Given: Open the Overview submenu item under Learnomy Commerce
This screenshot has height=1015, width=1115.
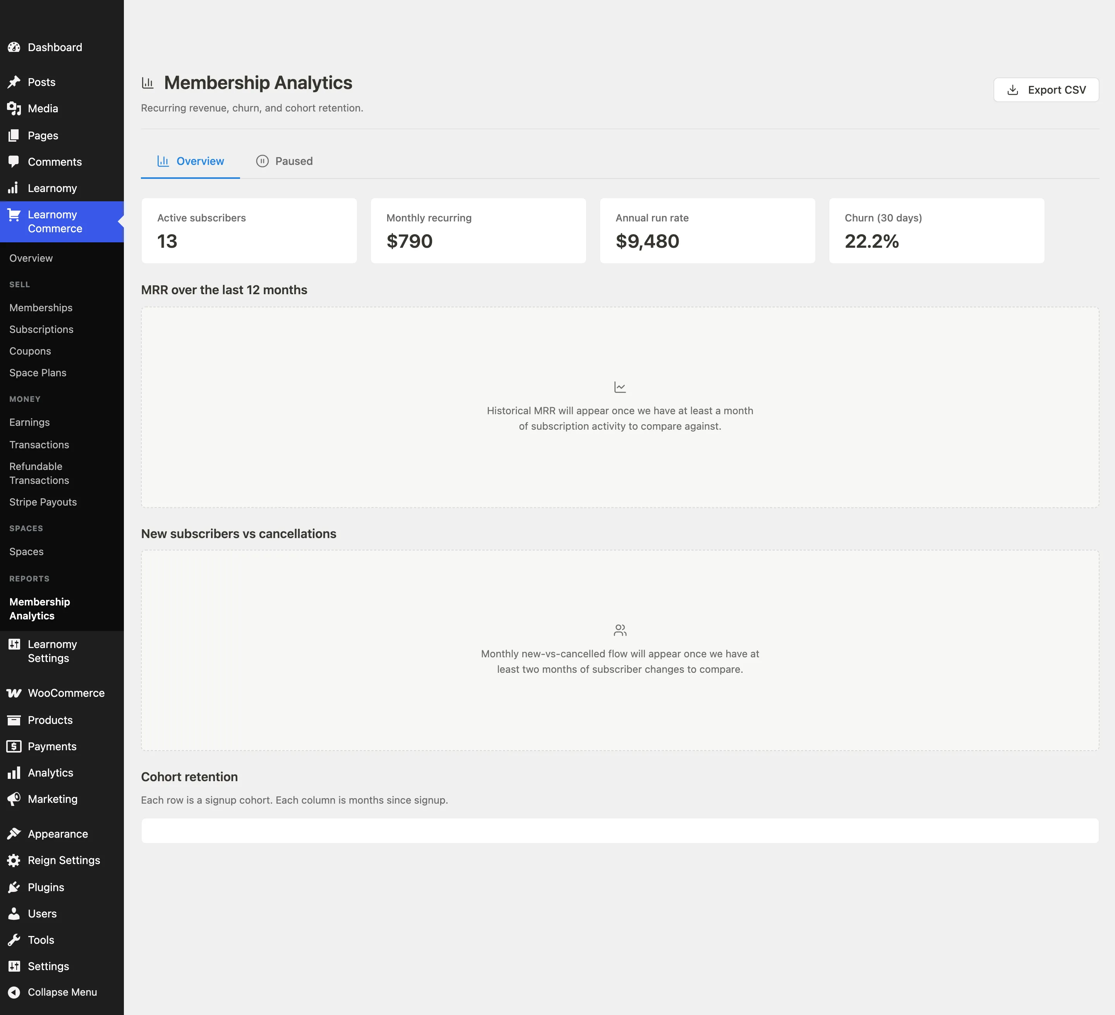Looking at the screenshot, I should 31,258.
